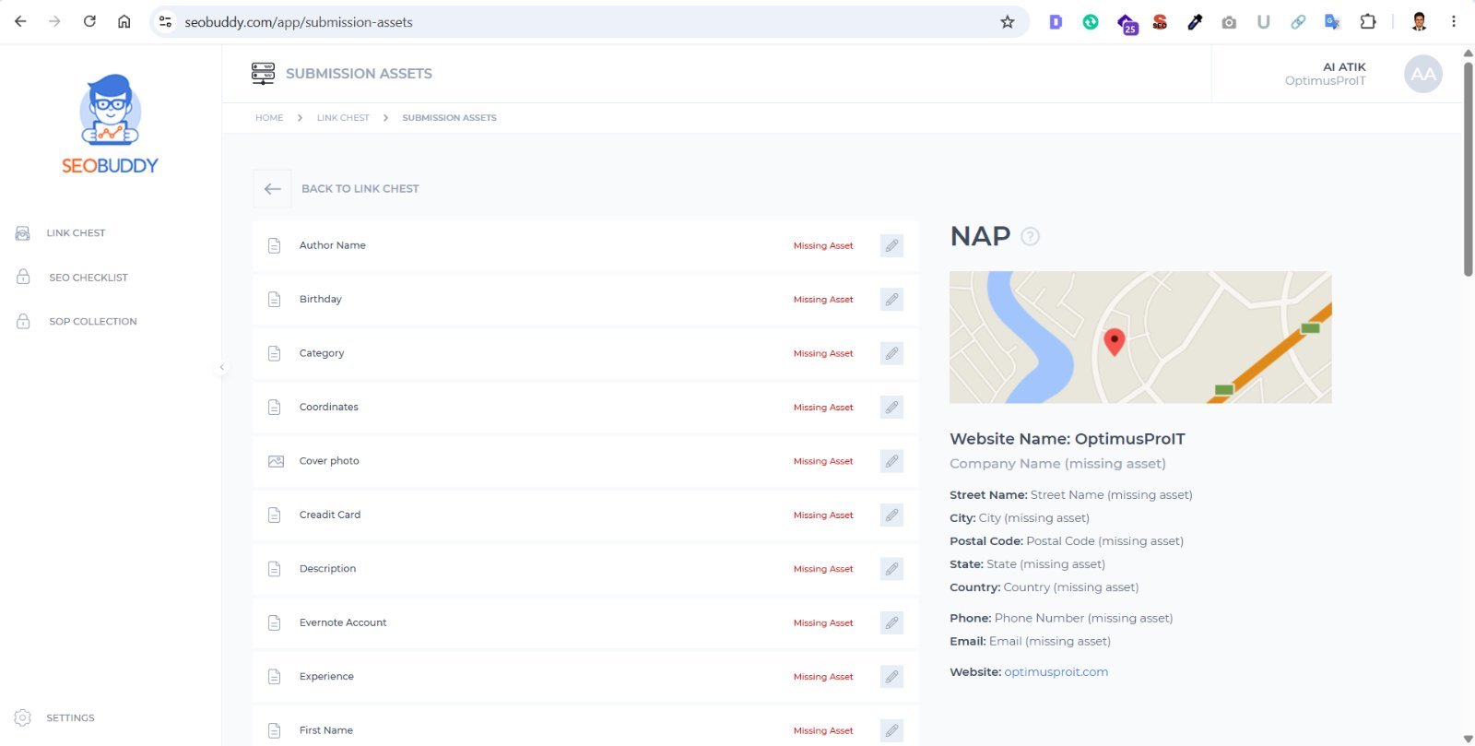Open the Chrome profile picture

click(1420, 21)
